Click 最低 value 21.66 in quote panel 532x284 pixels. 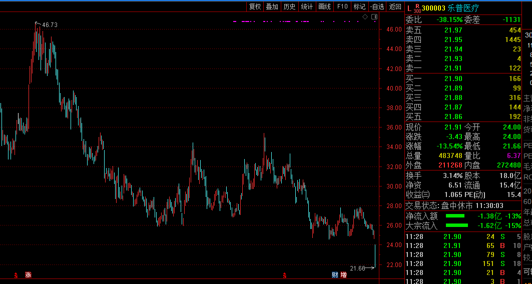pos(511,146)
